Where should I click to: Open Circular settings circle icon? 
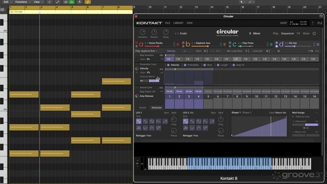pos(314,33)
